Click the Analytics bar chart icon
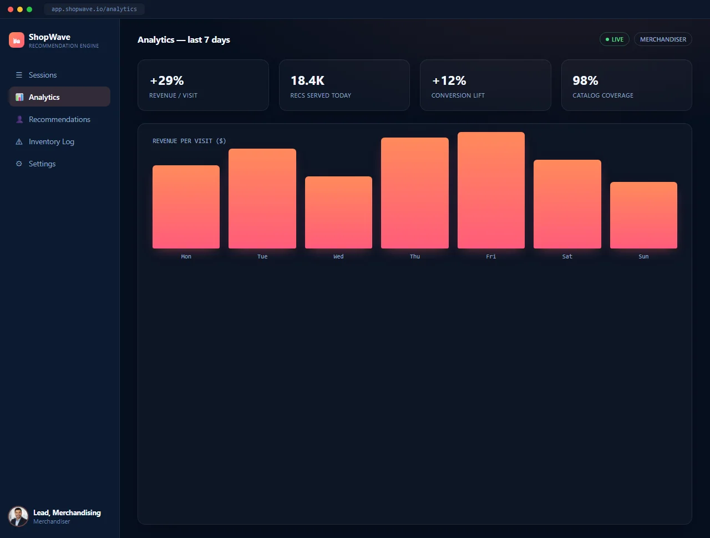 (x=19, y=97)
